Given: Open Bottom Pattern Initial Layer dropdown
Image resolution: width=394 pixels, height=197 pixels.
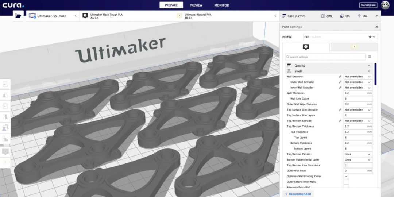Looking at the screenshot, I should [x=358, y=159].
